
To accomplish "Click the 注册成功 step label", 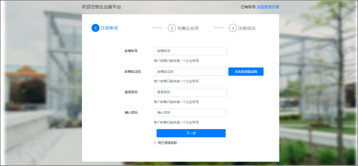I will pos(247,28).
